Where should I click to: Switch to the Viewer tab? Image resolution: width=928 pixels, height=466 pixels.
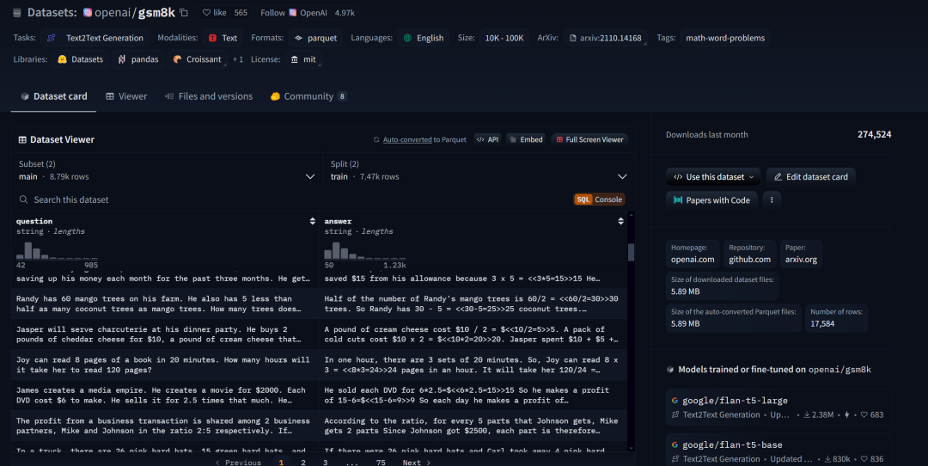pos(126,96)
